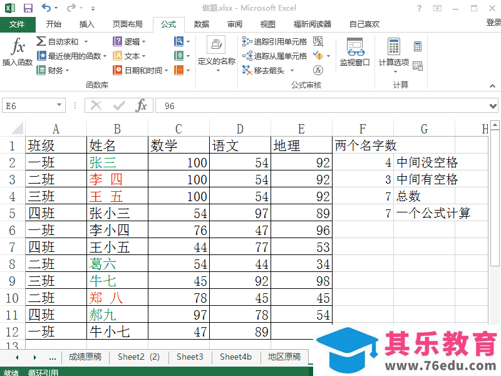Click the vertical scrollbar up arrow
Image resolution: width=501 pixels, height=376 pixels.
tap(495, 125)
